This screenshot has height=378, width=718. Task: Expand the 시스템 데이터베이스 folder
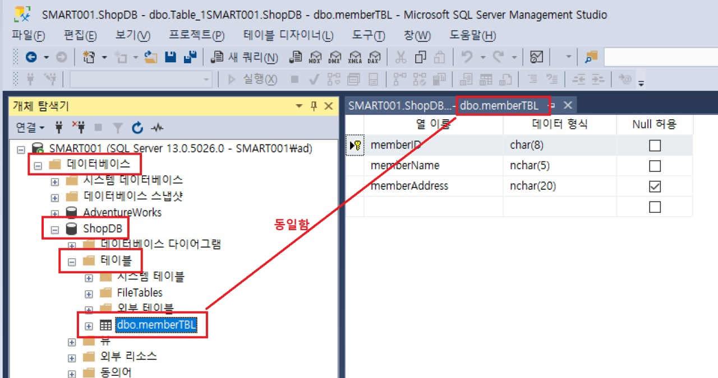[54, 181]
